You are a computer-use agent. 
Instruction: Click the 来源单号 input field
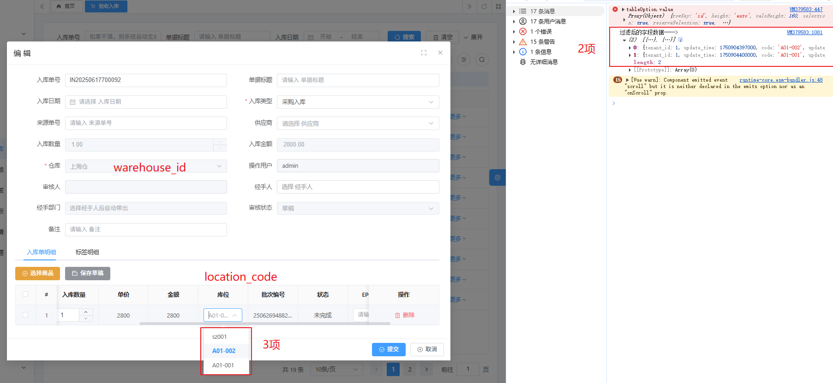click(x=146, y=123)
